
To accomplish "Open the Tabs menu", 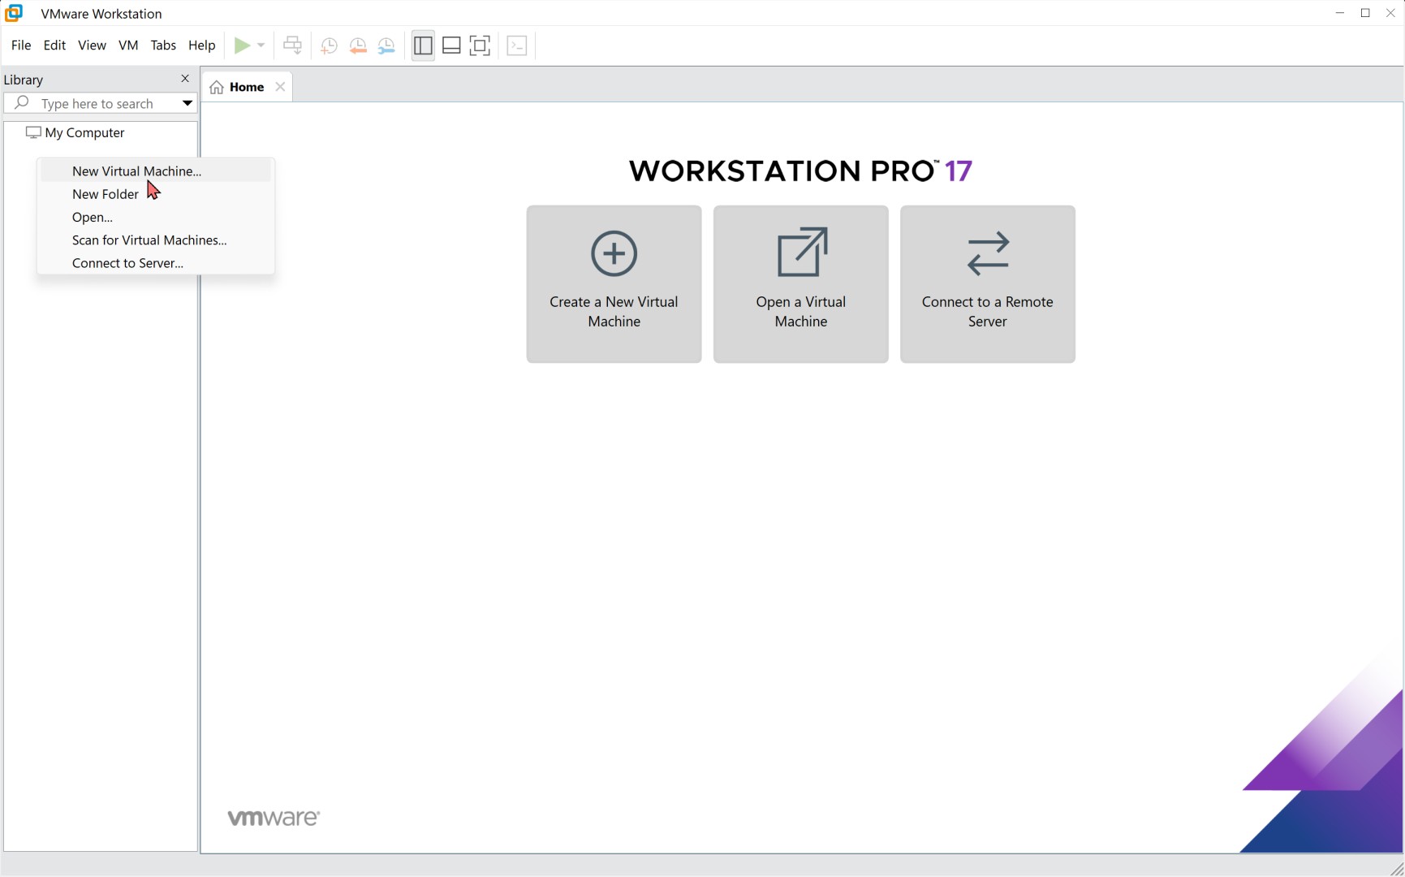I will pos(163,45).
